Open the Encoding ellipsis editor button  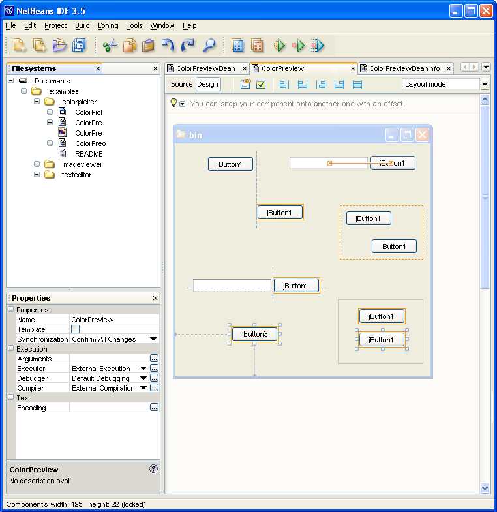coord(154,407)
